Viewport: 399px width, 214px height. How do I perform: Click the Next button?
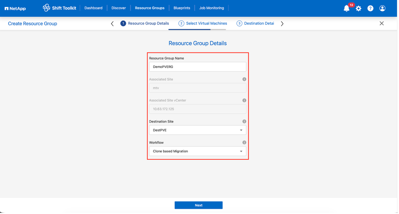(198, 205)
